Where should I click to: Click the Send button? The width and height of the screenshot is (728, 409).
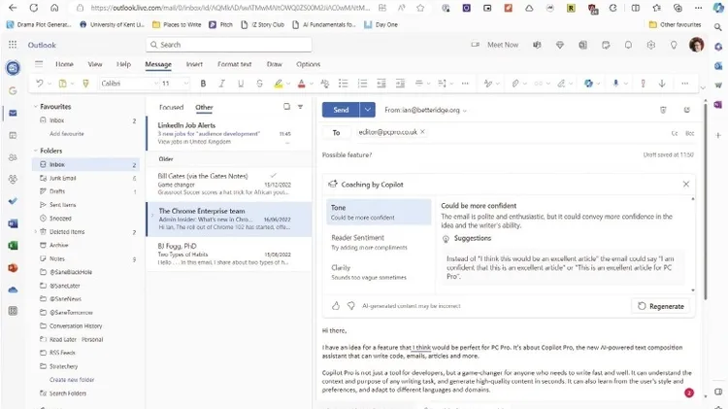341,110
